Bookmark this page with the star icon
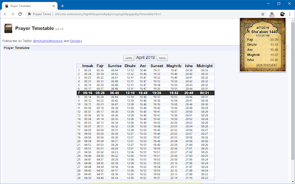Image resolution: width=295 pixels, height=184 pixels. coord(263,14)
